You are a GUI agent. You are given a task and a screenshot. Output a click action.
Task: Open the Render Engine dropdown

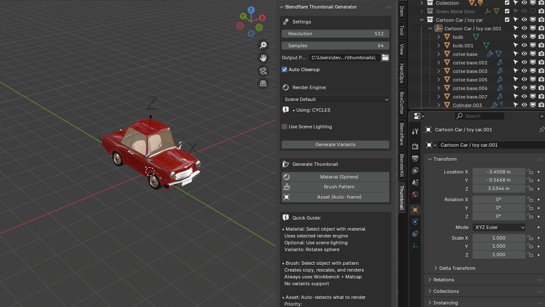click(x=335, y=99)
